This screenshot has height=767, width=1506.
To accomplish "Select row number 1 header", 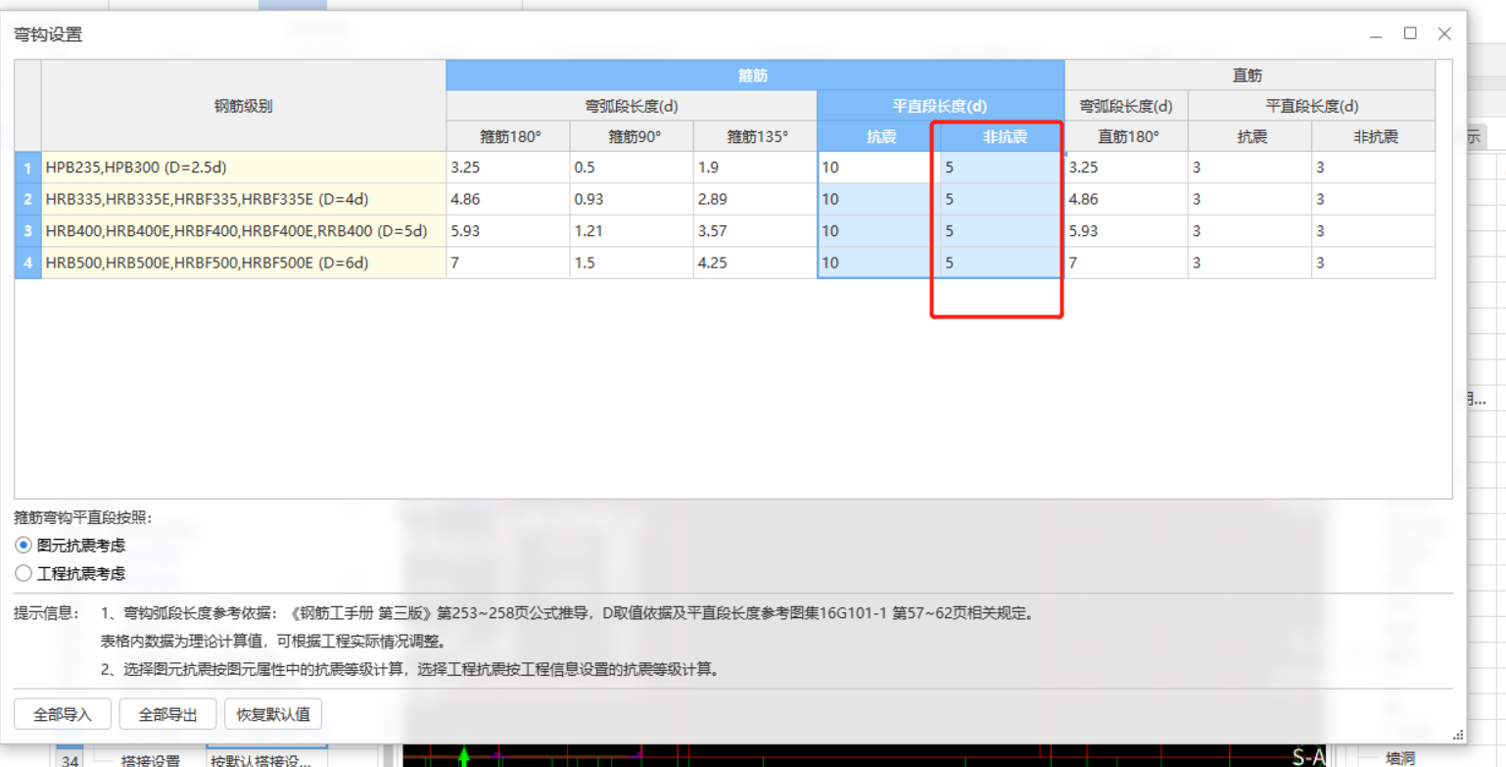I will [x=27, y=168].
